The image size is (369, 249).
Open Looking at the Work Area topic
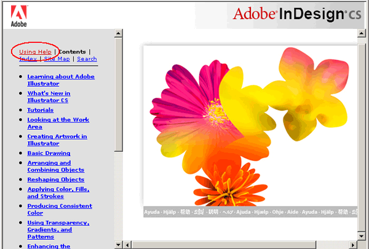pos(58,123)
